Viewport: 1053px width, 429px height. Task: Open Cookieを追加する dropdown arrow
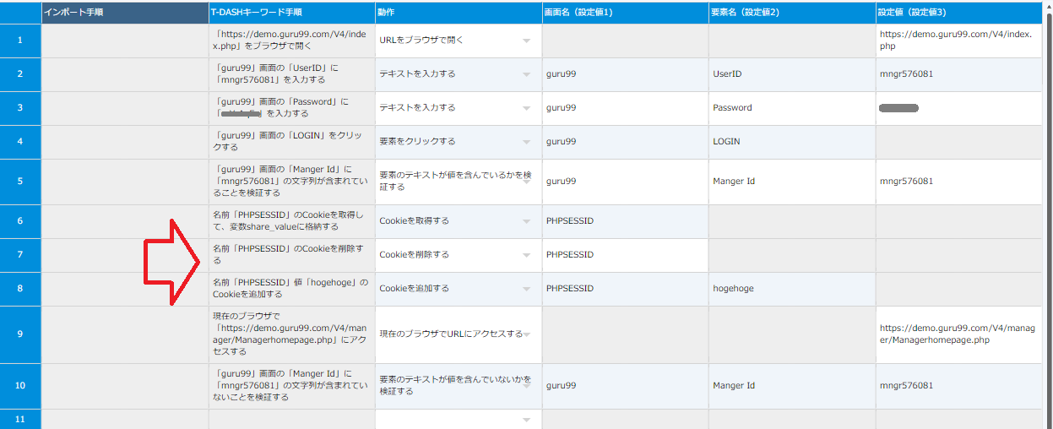click(x=527, y=289)
